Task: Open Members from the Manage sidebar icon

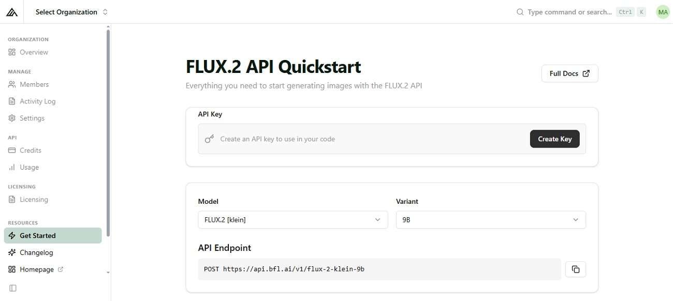Action: click(x=11, y=84)
